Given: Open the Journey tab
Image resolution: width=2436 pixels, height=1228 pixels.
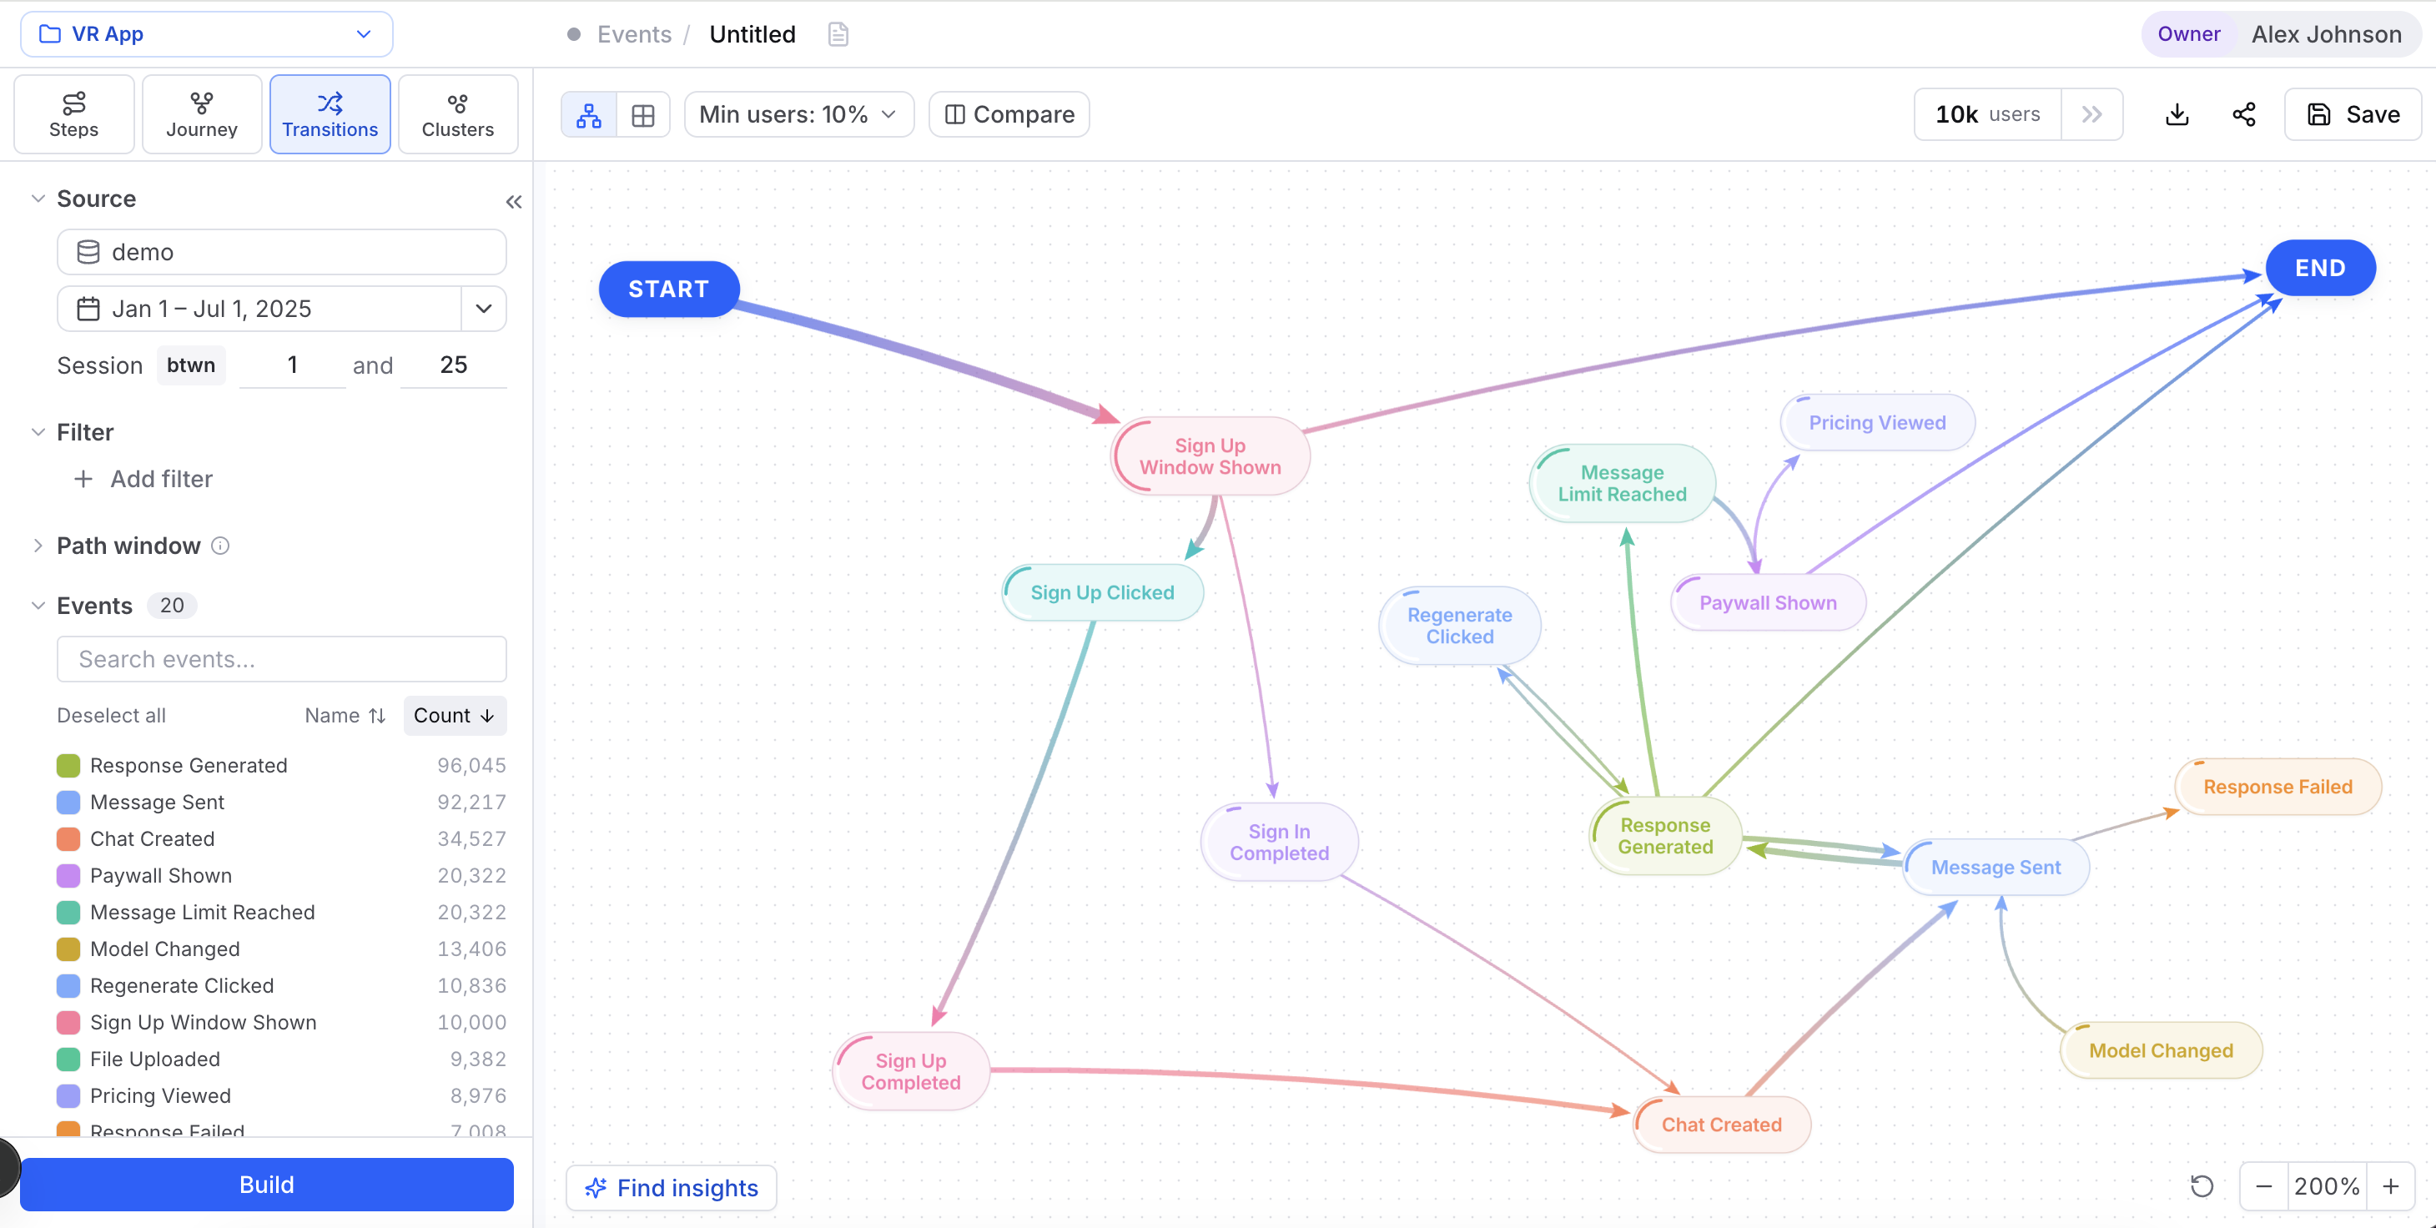Looking at the screenshot, I should 201,114.
